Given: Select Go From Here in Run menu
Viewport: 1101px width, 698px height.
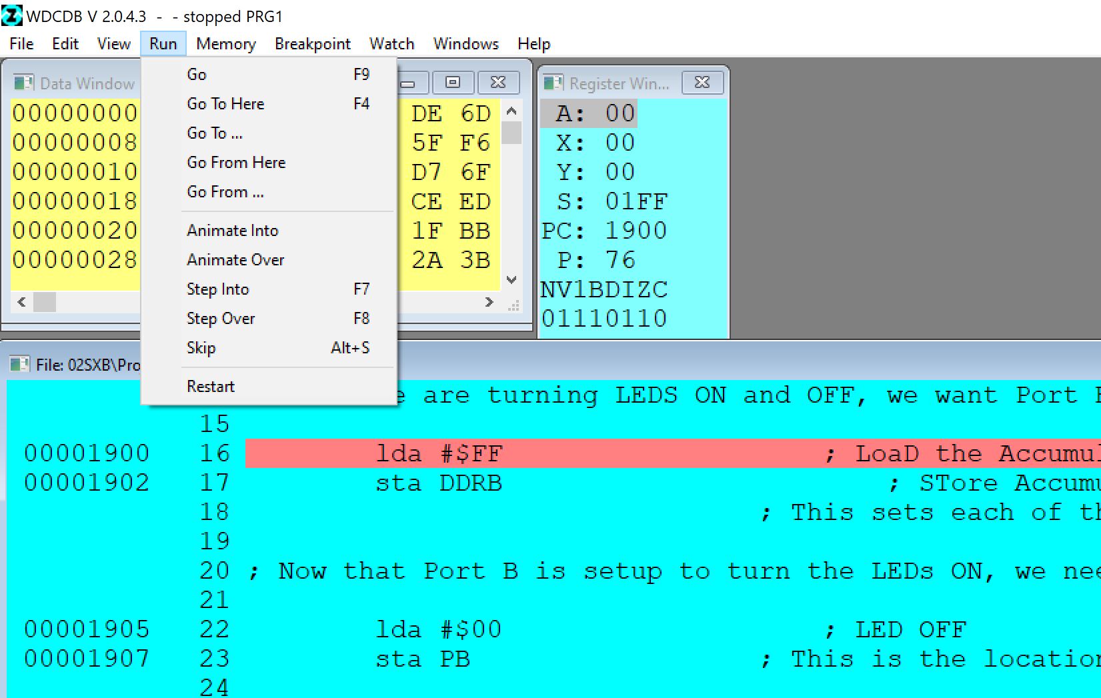Looking at the screenshot, I should tap(269, 162).
